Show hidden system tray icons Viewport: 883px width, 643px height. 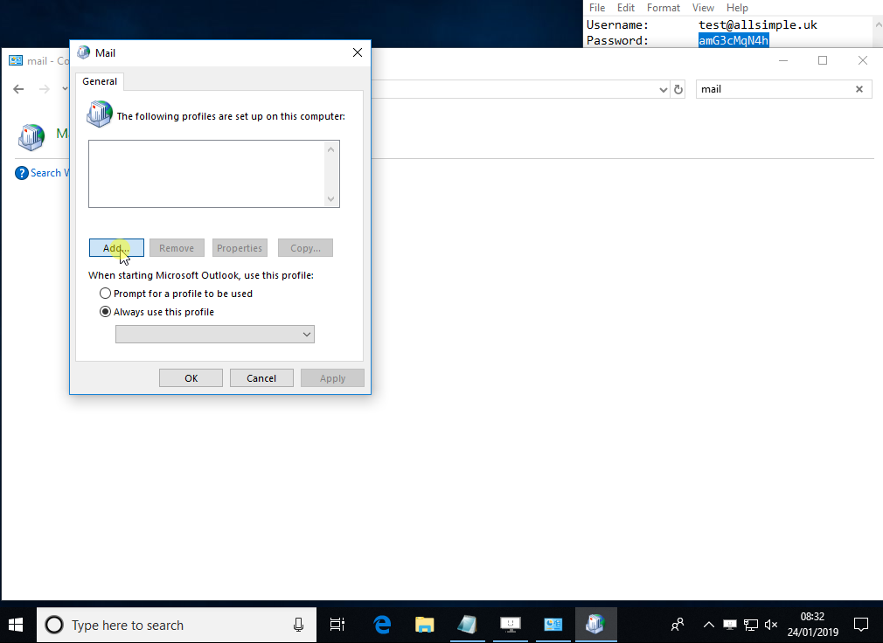tap(708, 625)
